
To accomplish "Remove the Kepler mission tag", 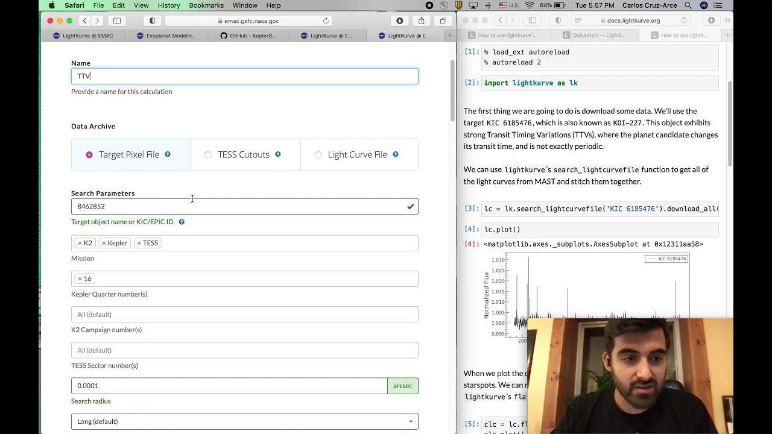I will tap(104, 243).
